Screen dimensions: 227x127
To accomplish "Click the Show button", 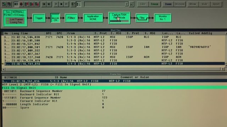I will 193,4.
